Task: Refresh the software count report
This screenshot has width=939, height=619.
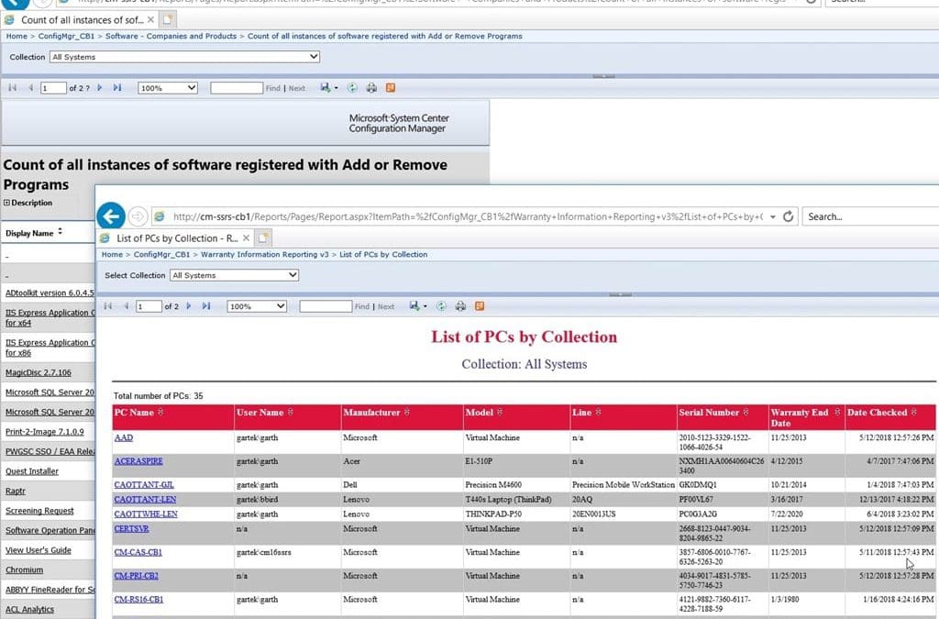Action: coord(352,87)
